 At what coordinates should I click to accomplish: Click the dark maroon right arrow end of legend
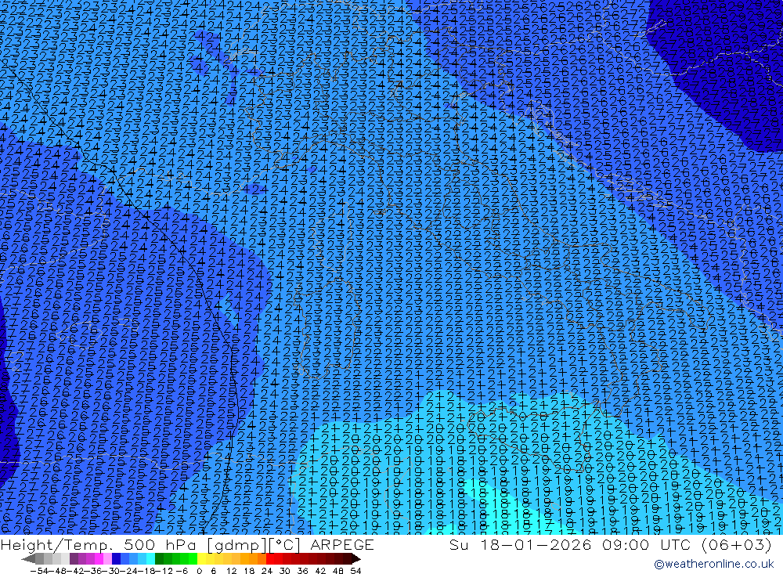pyautogui.click(x=356, y=558)
